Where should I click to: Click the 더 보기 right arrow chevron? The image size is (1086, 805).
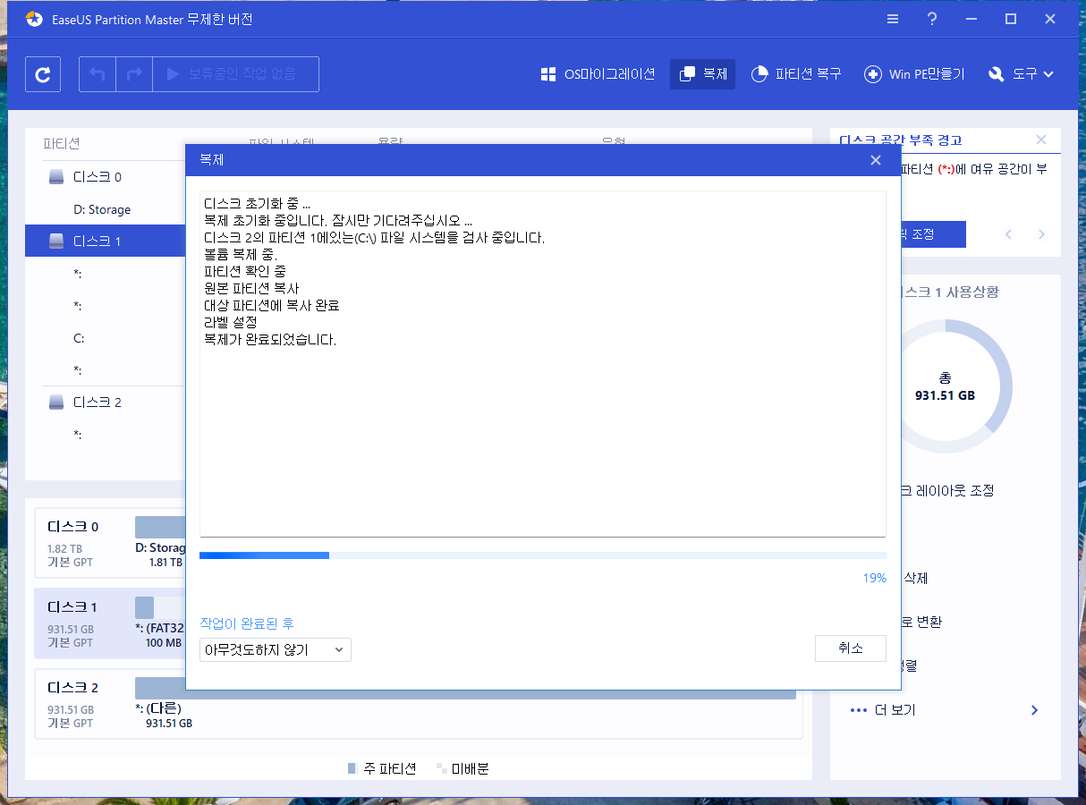coord(1035,710)
